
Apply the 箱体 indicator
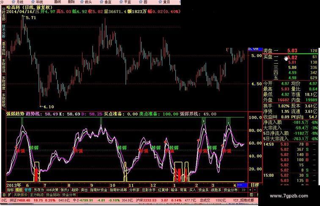click(174, 190)
